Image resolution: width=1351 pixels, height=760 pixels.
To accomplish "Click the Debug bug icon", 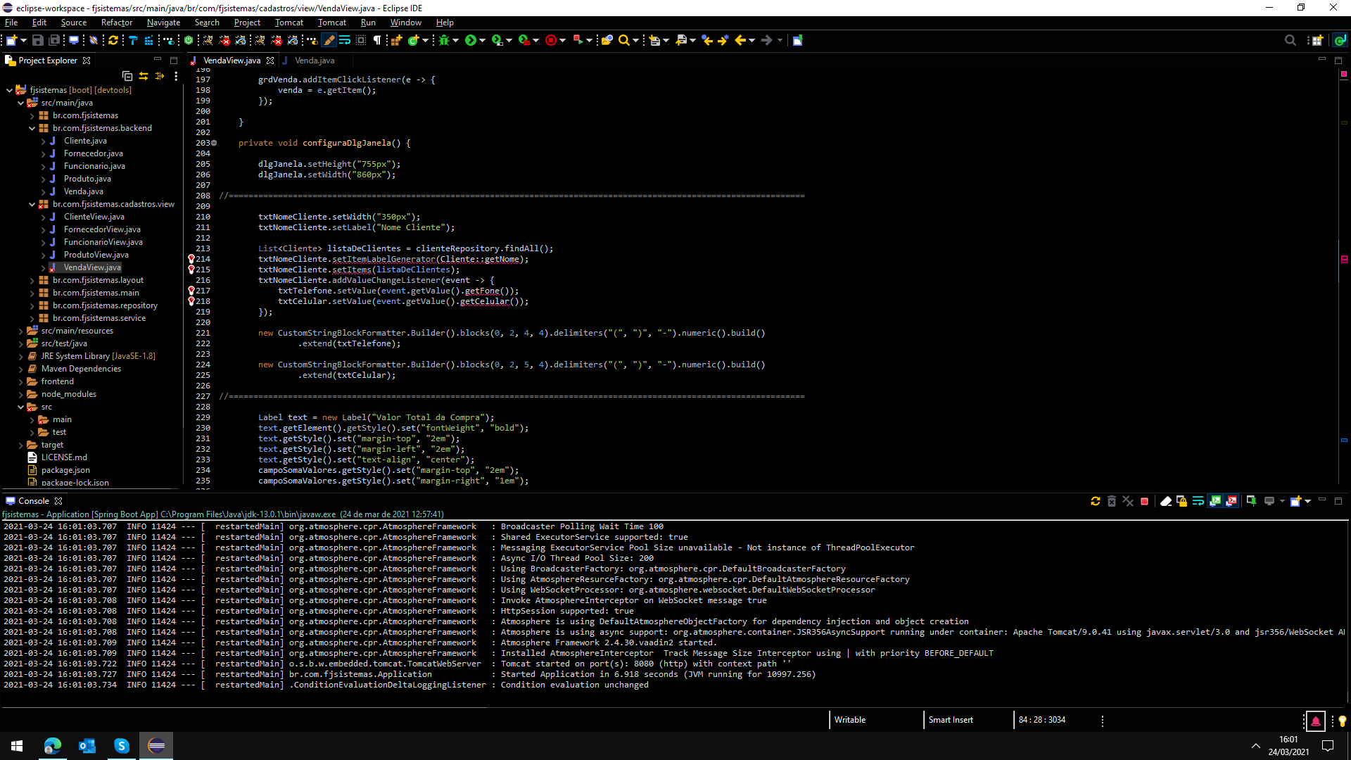I will tap(444, 40).
